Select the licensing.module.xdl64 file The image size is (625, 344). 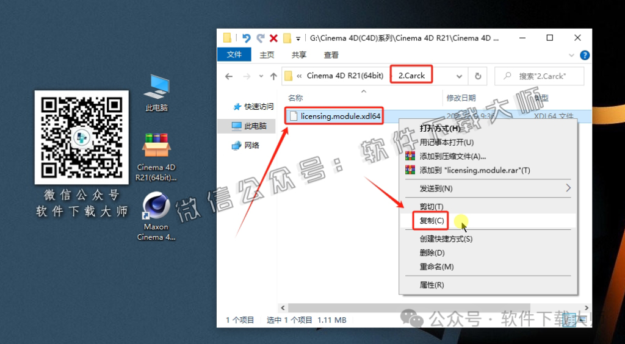tap(341, 116)
